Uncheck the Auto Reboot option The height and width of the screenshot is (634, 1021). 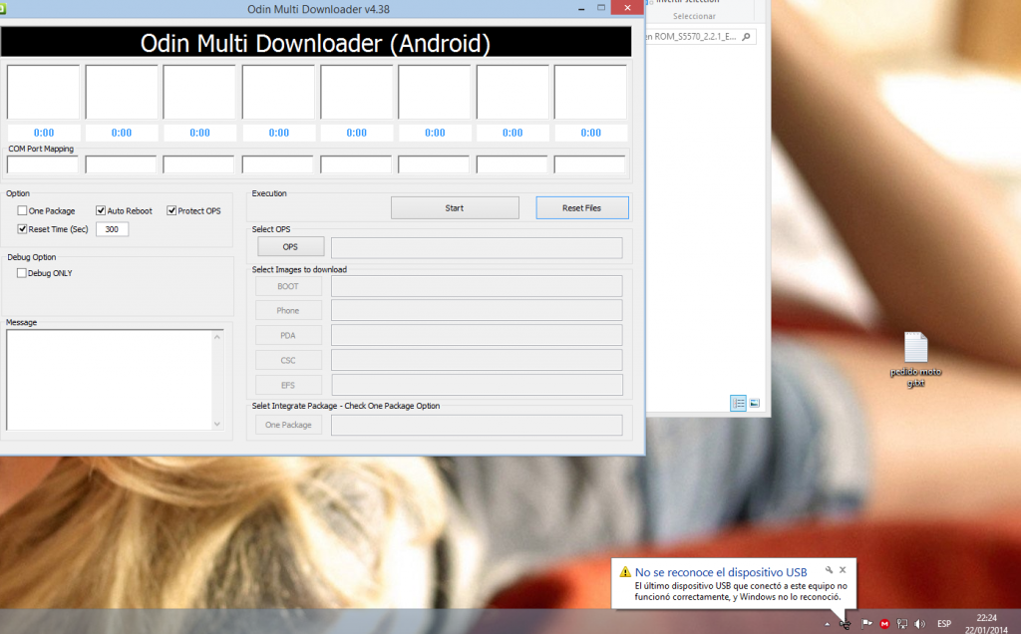point(101,211)
